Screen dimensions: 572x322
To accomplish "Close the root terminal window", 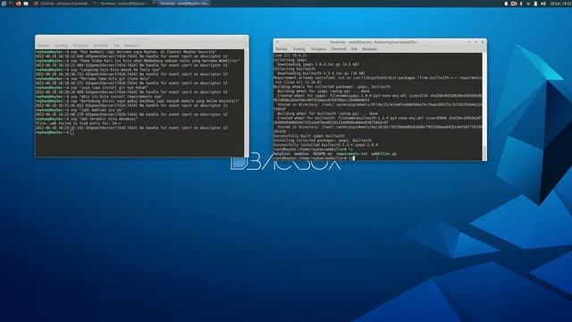I will 483,42.
